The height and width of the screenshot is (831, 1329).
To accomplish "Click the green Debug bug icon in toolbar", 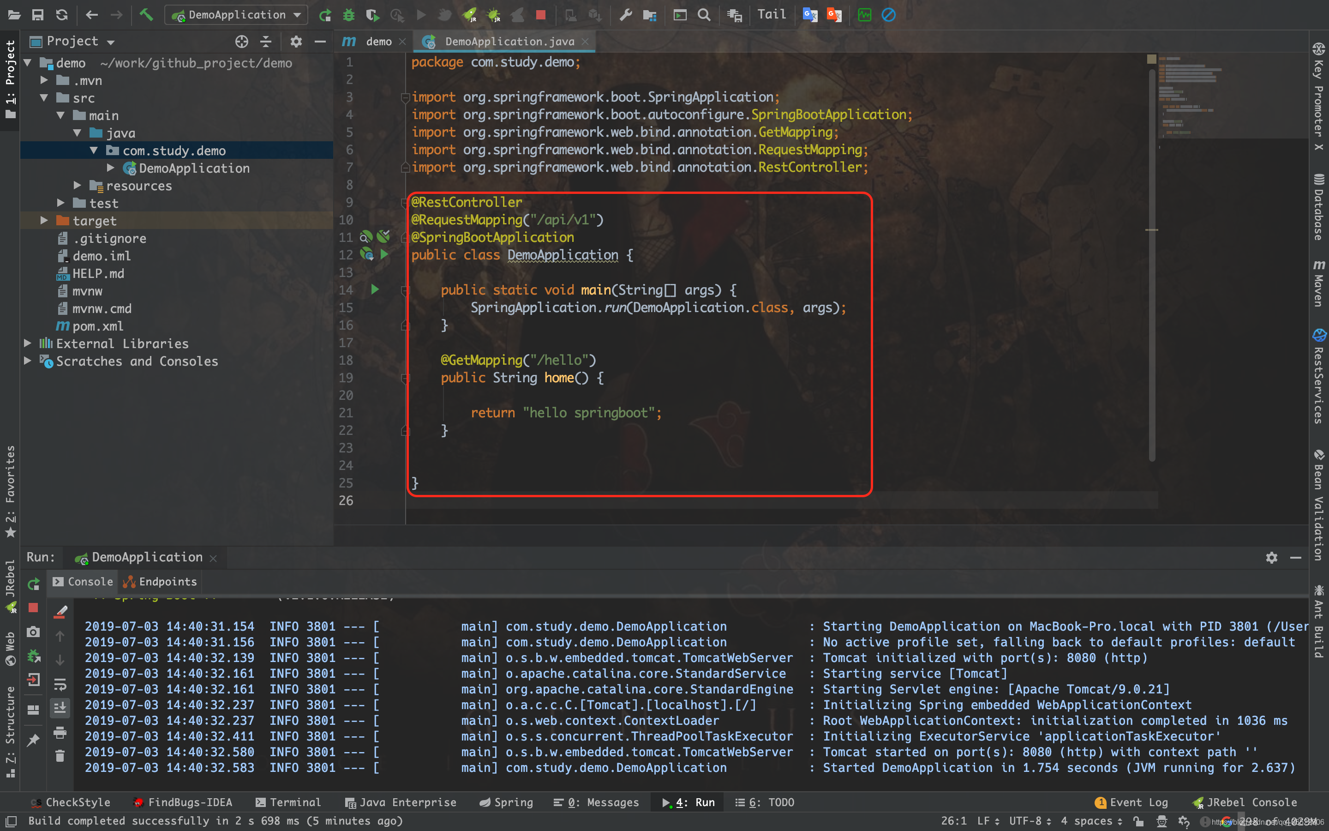I will coord(349,15).
